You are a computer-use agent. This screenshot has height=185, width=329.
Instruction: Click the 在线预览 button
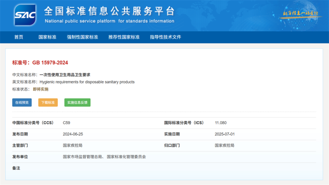(22, 103)
